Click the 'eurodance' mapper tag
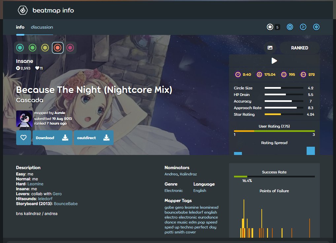Viewport: 336px width, 243px height. click(208, 217)
